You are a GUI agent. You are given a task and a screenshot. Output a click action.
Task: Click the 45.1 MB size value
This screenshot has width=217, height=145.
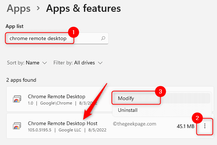coord(185,126)
